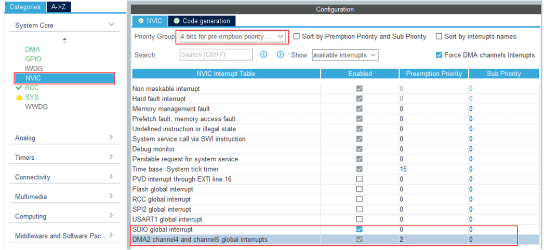
Task: Open the Priority Group dropdown
Action: [x=232, y=37]
